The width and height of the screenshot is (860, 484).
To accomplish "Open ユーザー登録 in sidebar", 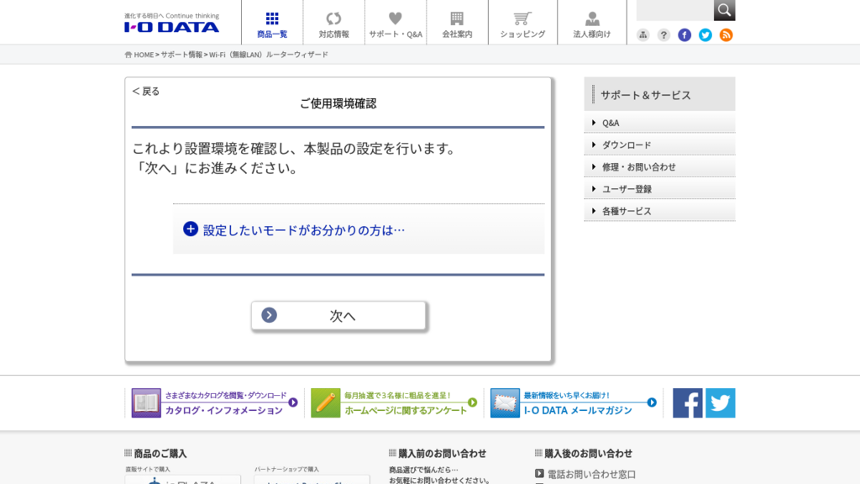I will [660, 189].
